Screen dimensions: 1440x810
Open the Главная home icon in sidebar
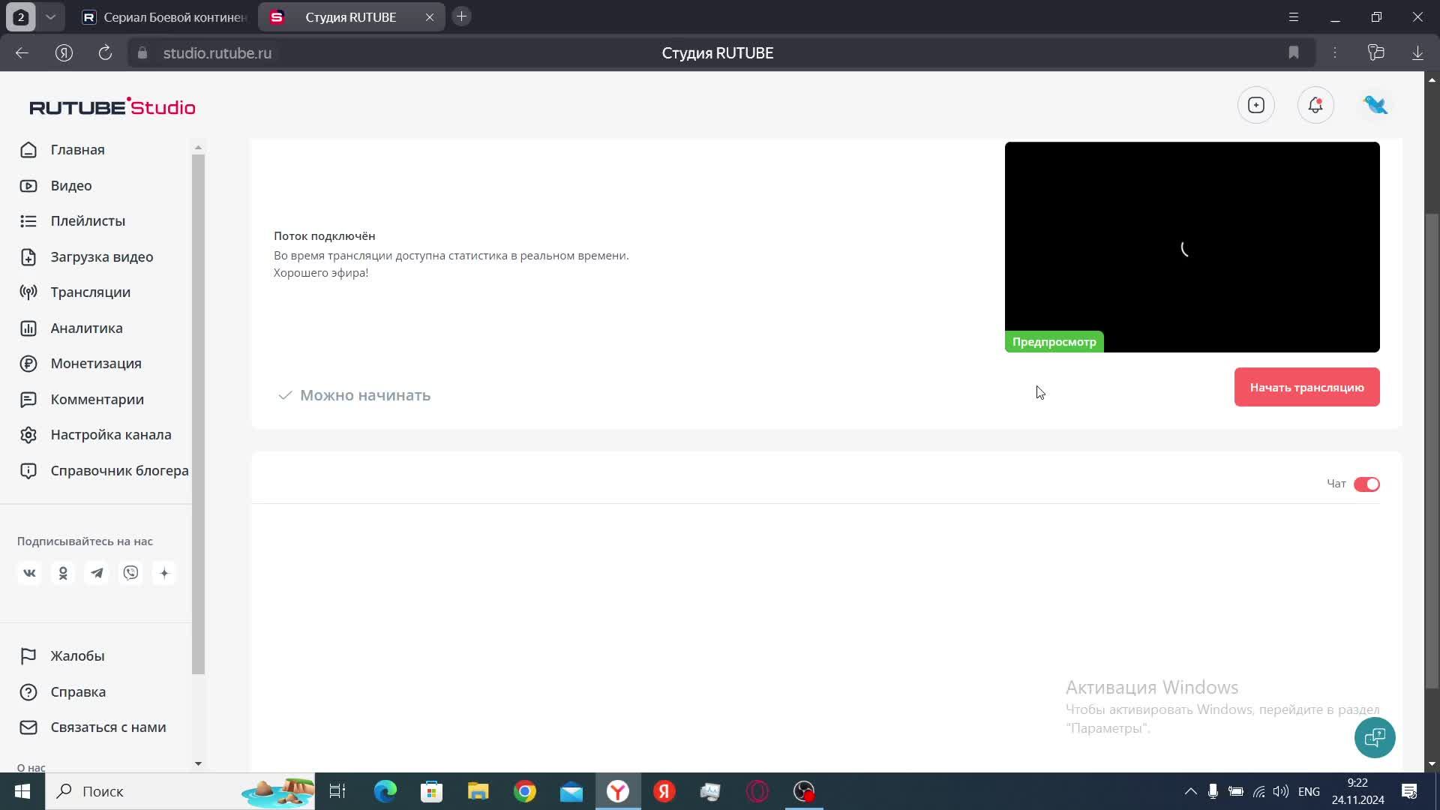pyautogui.click(x=28, y=150)
